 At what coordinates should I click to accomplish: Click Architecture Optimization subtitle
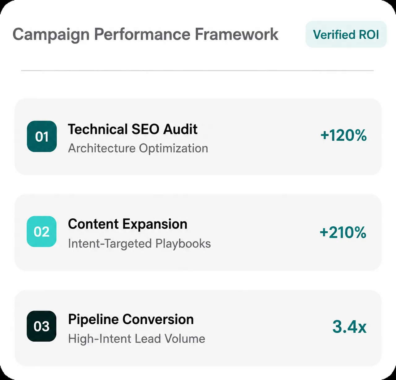tap(138, 148)
